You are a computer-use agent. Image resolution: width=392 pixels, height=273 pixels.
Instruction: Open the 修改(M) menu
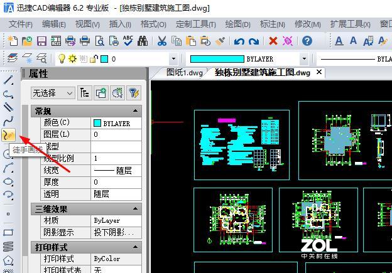[308, 24]
